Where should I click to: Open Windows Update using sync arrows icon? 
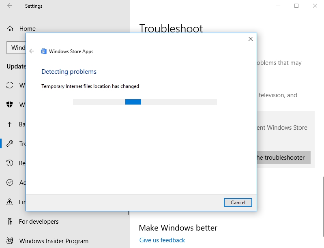coord(10,86)
